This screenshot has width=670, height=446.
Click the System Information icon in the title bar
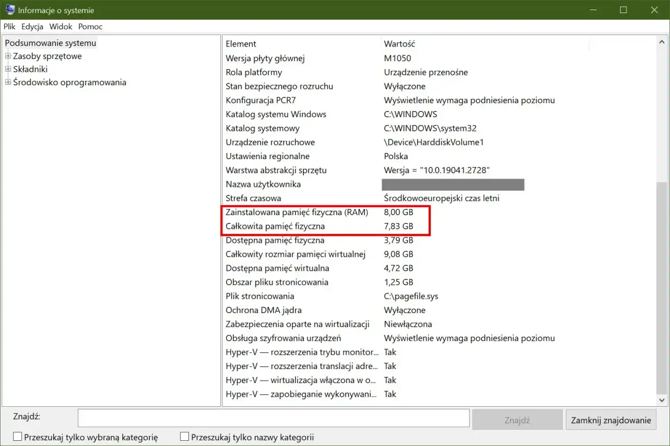pyautogui.click(x=10, y=9)
